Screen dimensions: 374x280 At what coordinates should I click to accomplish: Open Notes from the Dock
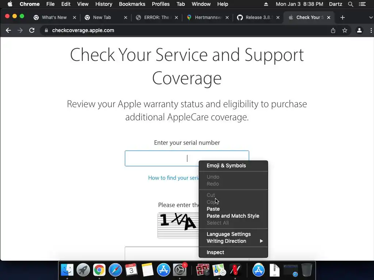coord(148,270)
